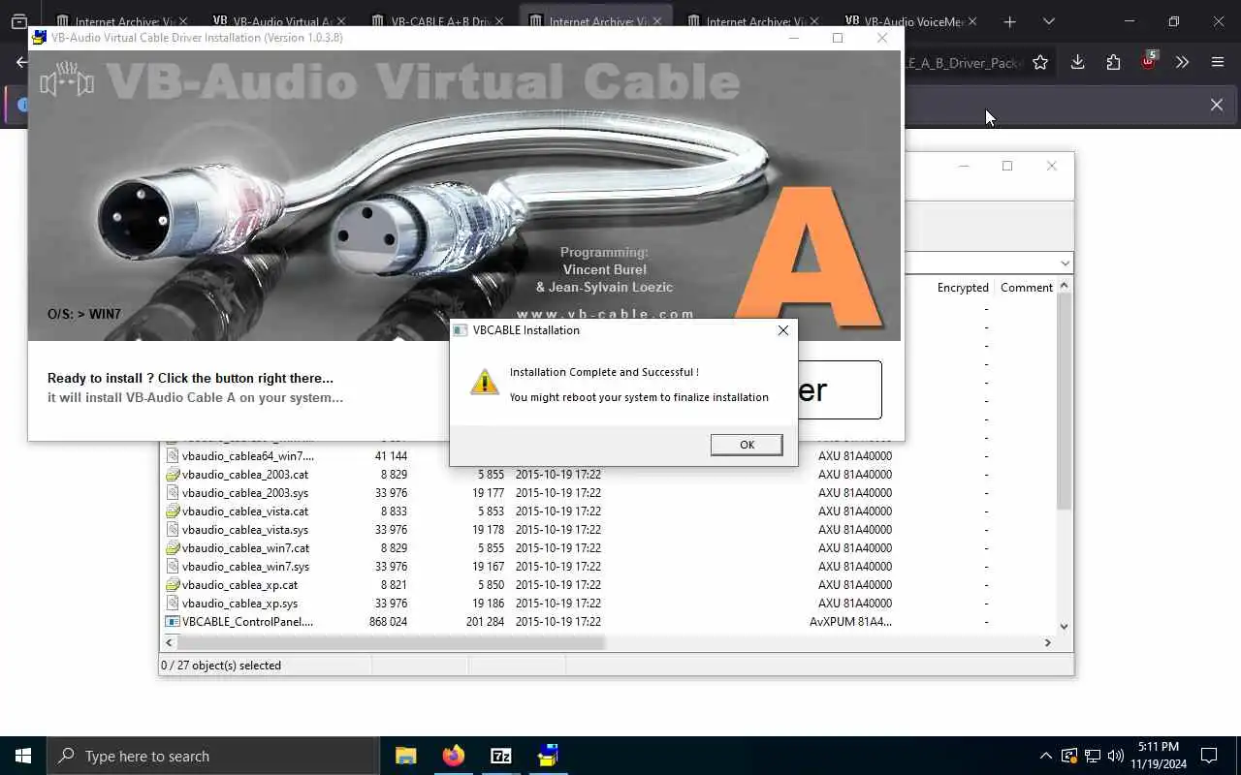Dismiss the browser notification bar
Image resolution: width=1241 pixels, height=775 pixels.
1217,105
